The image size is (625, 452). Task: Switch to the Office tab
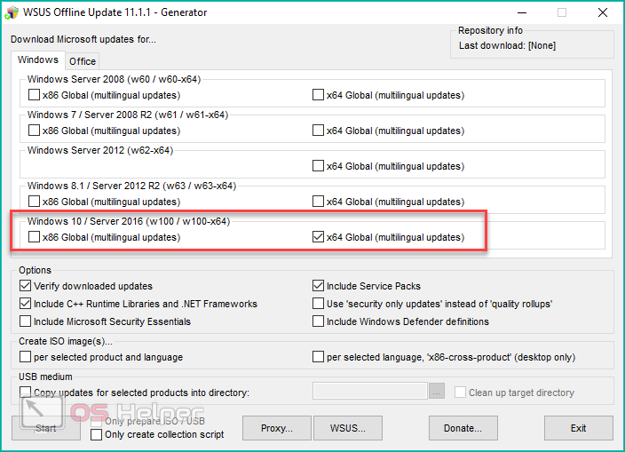pyautogui.click(x=82, y=61)
